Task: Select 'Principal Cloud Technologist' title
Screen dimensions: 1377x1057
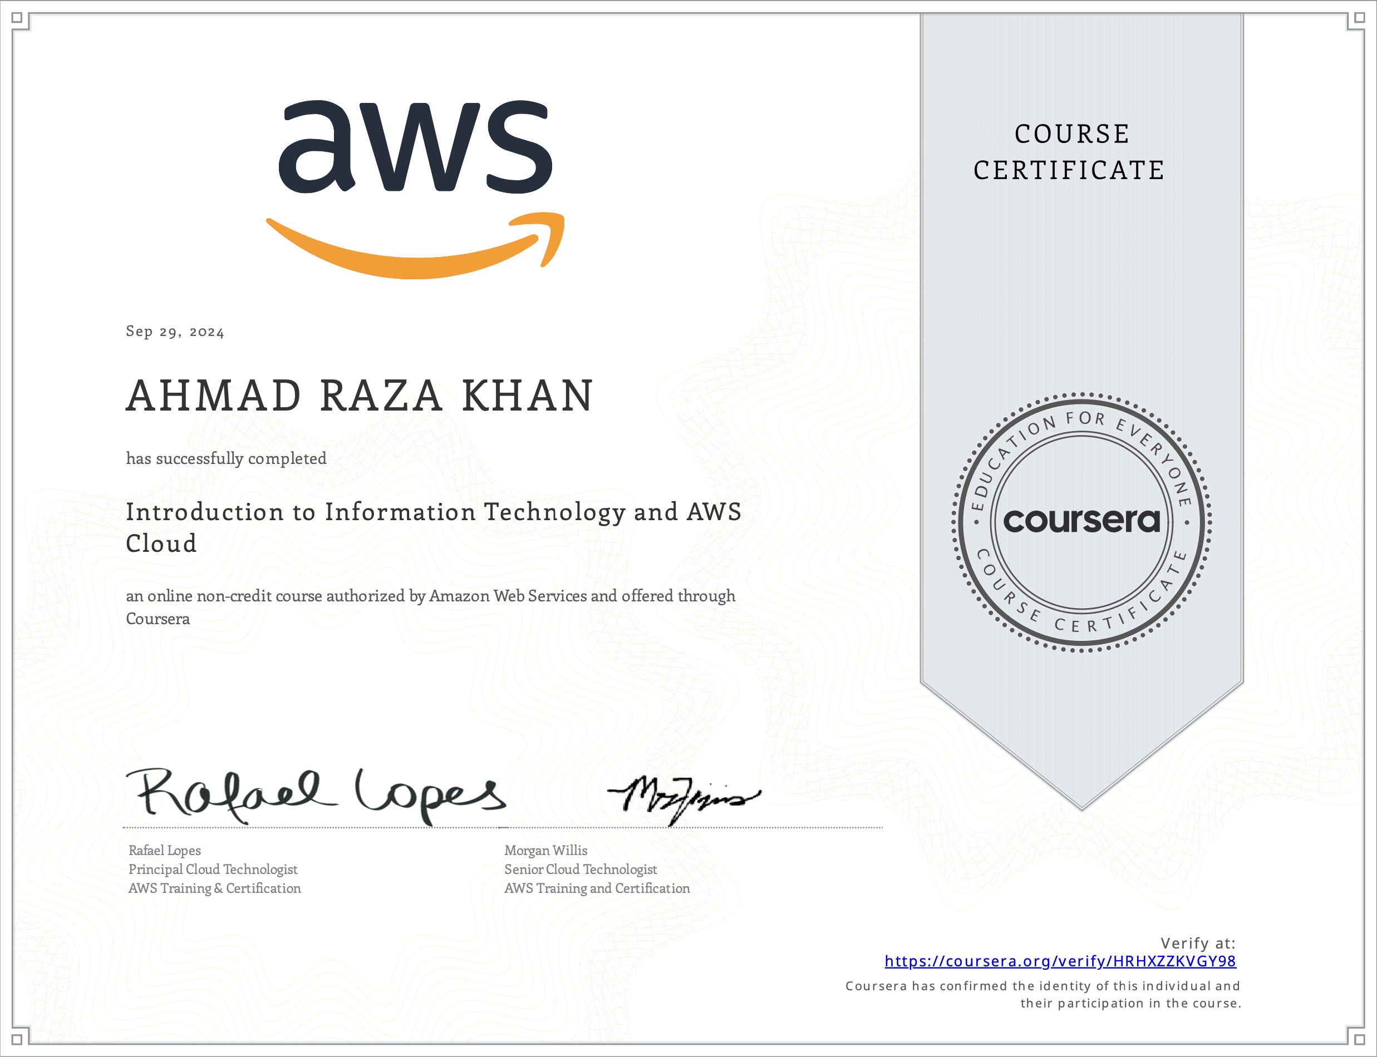Action: click(x=213, y=869)
